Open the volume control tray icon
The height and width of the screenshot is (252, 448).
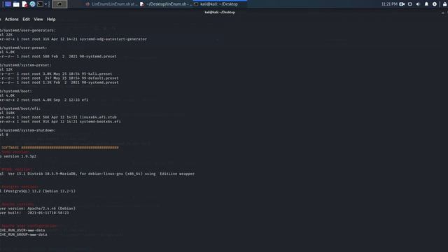point(418,4)
